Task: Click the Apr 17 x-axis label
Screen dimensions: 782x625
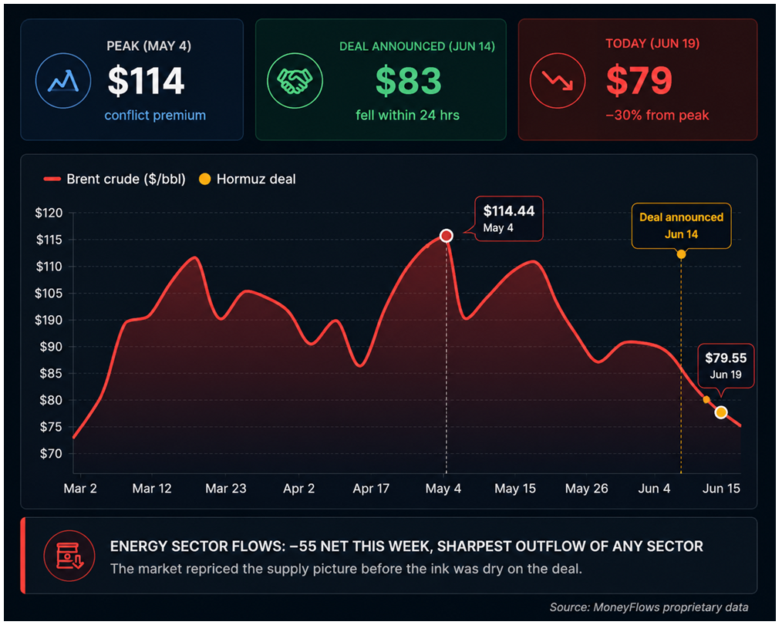Action: click(371, 489)
